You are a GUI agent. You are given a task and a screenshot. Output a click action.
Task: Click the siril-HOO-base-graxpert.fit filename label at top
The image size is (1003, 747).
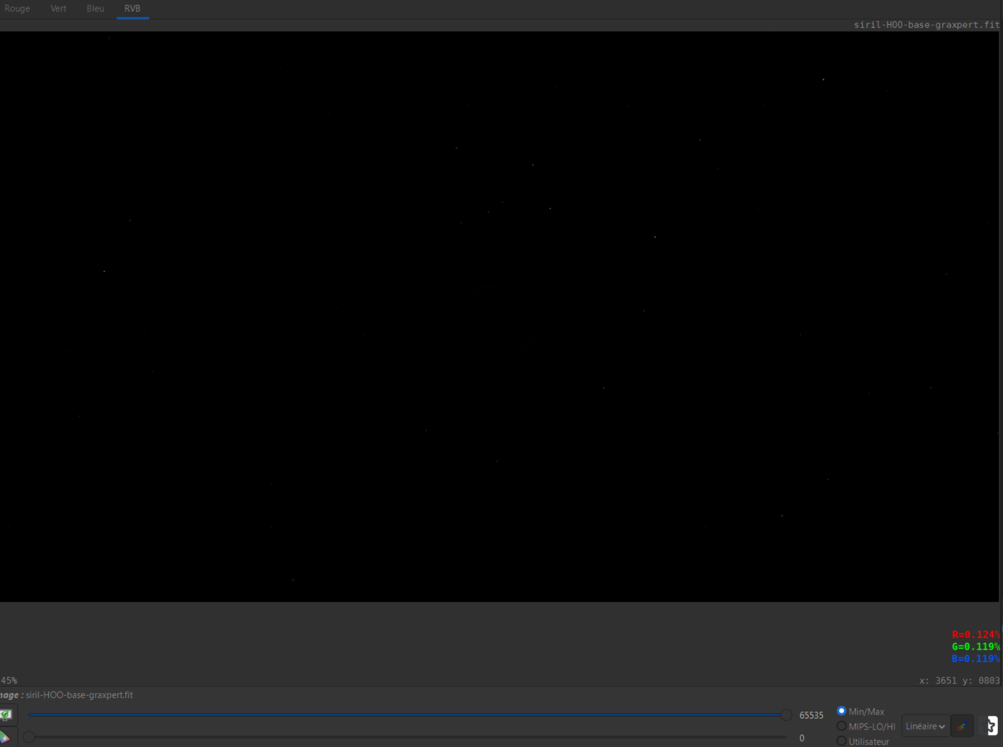926,25
